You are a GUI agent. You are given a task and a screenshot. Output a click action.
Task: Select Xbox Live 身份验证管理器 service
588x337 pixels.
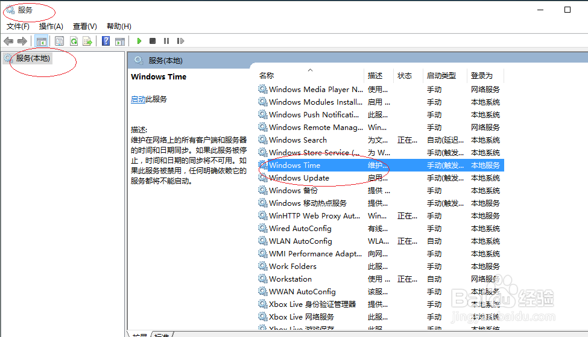click(381, 305)
